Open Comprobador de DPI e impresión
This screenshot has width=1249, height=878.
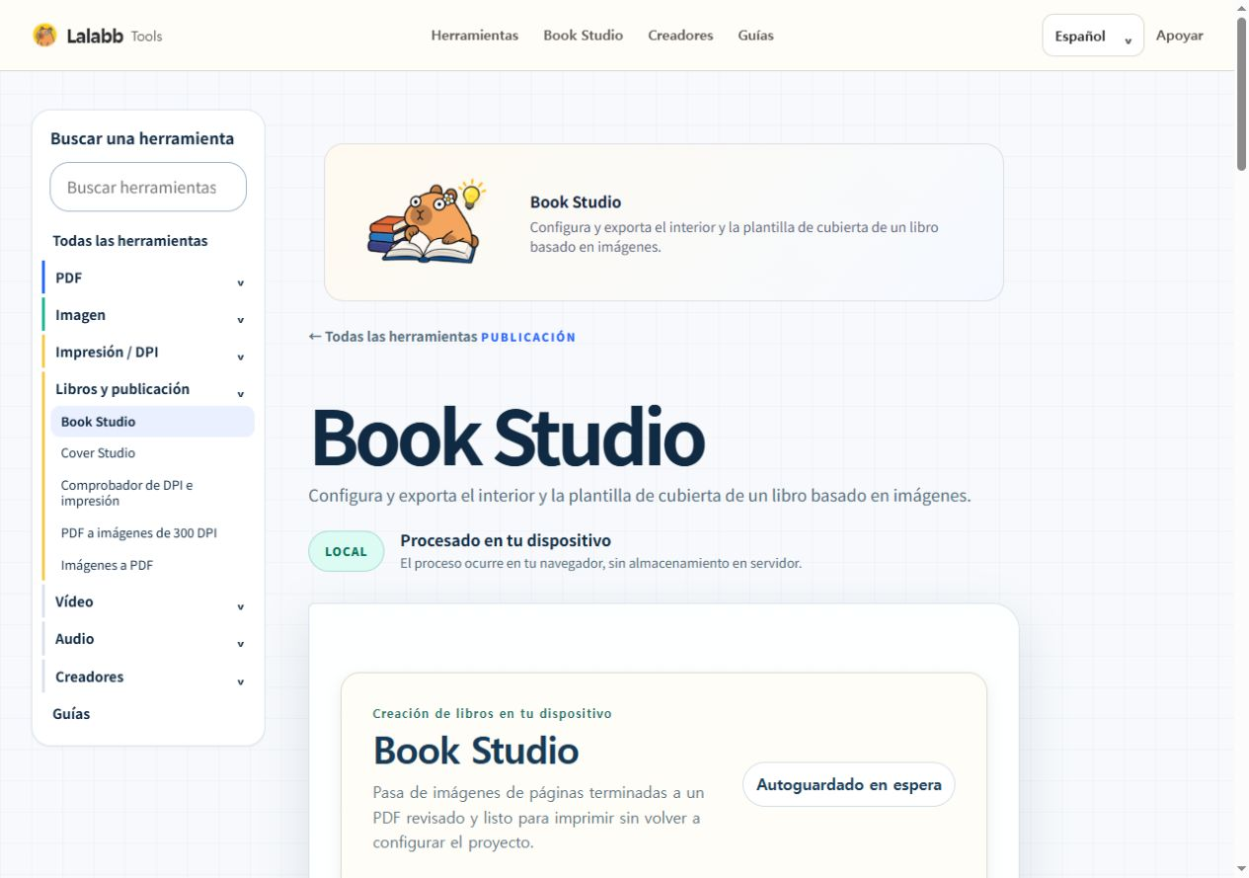[x=127, y=493]
